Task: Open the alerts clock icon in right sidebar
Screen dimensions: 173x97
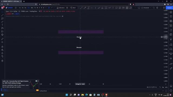Action: click(x=171, y=16)
